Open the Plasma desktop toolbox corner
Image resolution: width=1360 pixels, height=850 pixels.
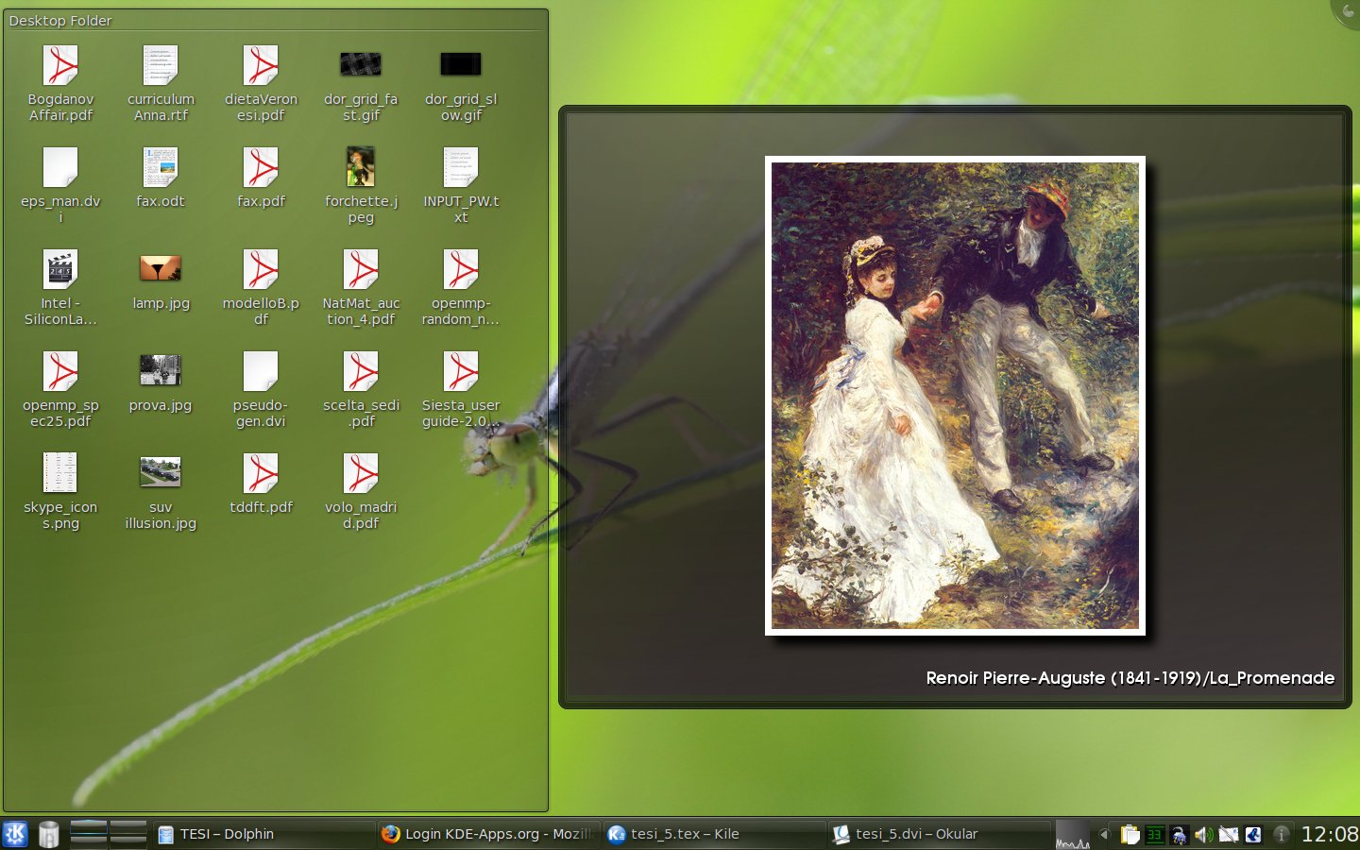pyautogui.click(x=1348, y=11)
